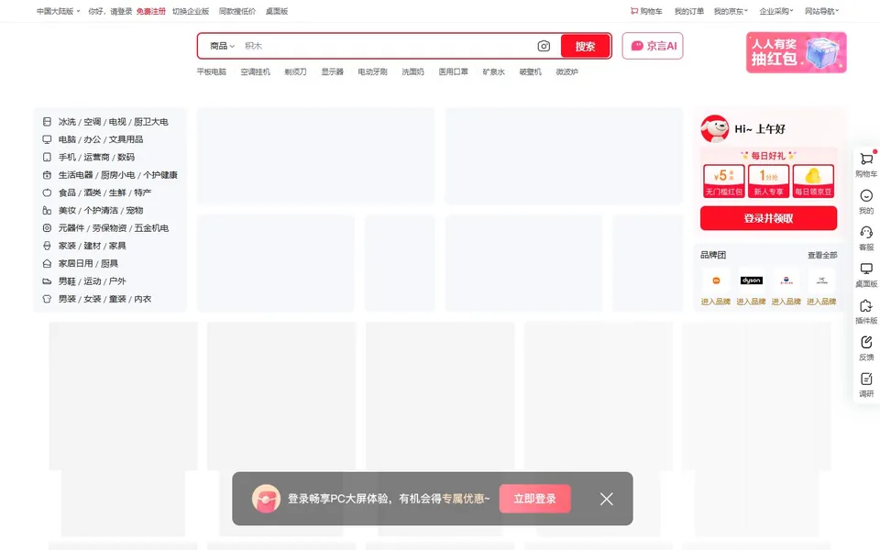Click the appliance icon beside 生活电器
This screenshot has width=880, height=550.
(47, 175)
